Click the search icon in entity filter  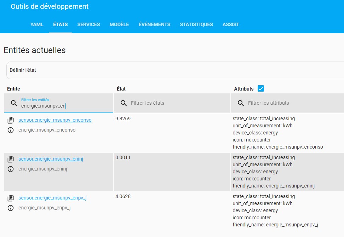(x=14, y=103)
